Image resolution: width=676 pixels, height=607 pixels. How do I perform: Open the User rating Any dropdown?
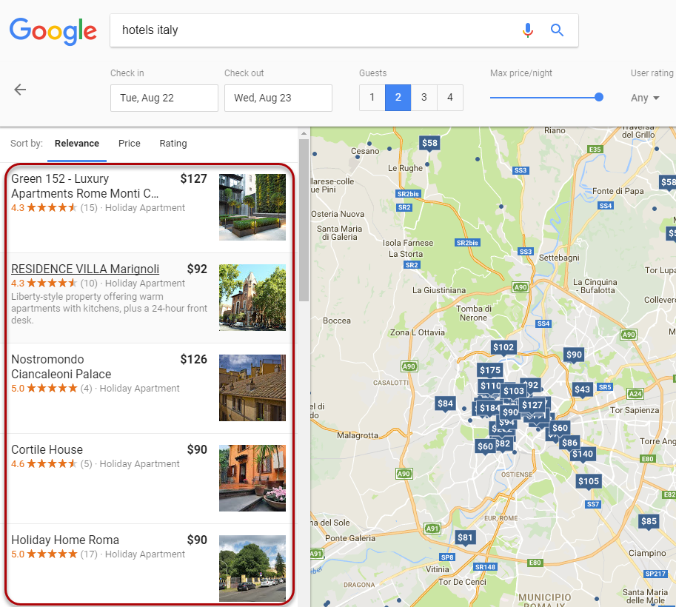coord(645,98)
